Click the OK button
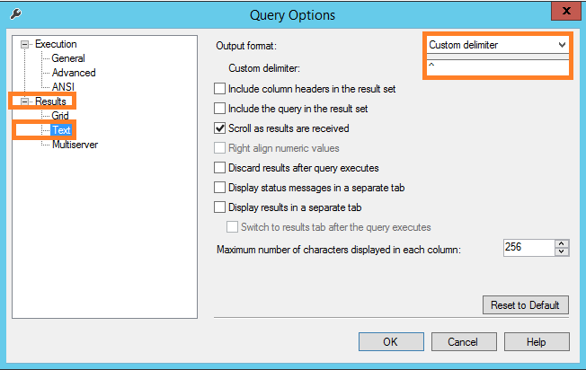The width and height of the screenshot is (586, 370). 390,342
